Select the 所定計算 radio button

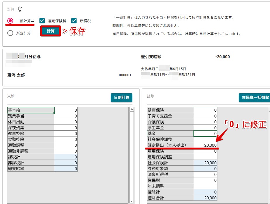10,33
